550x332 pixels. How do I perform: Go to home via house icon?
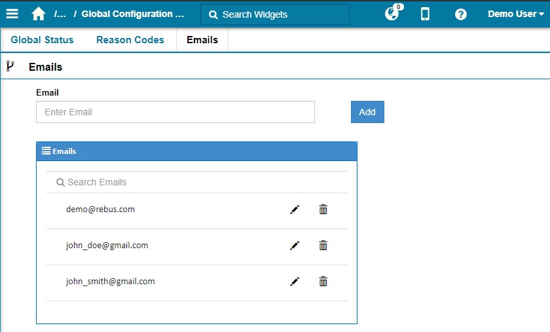point(38,14)
